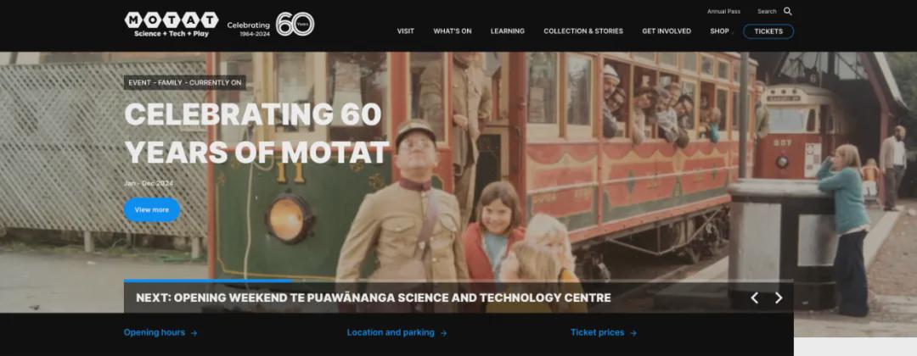Open the Annual Pass link

point(723,12)
